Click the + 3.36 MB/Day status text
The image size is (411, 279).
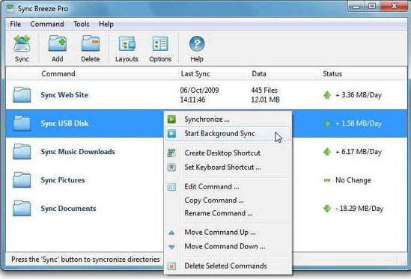359,95
